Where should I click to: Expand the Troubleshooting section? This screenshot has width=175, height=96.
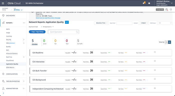pyautogui.click(x=24, y=81)
